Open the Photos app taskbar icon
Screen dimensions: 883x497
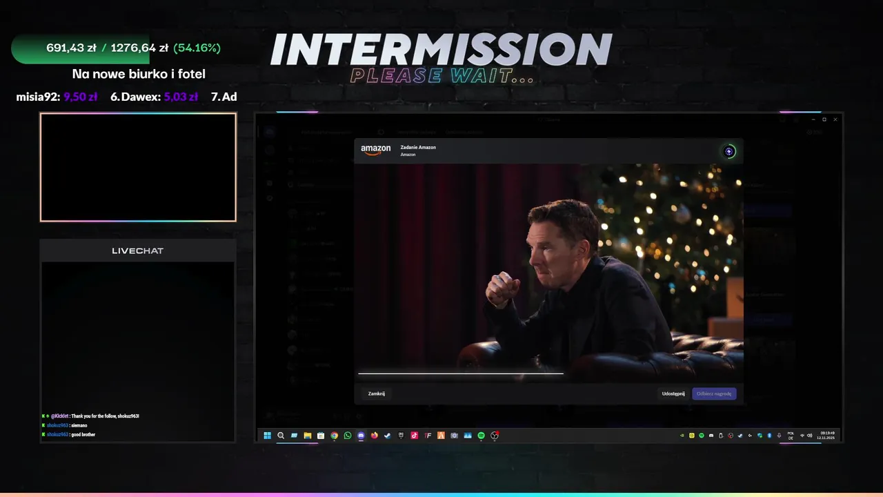468,436
